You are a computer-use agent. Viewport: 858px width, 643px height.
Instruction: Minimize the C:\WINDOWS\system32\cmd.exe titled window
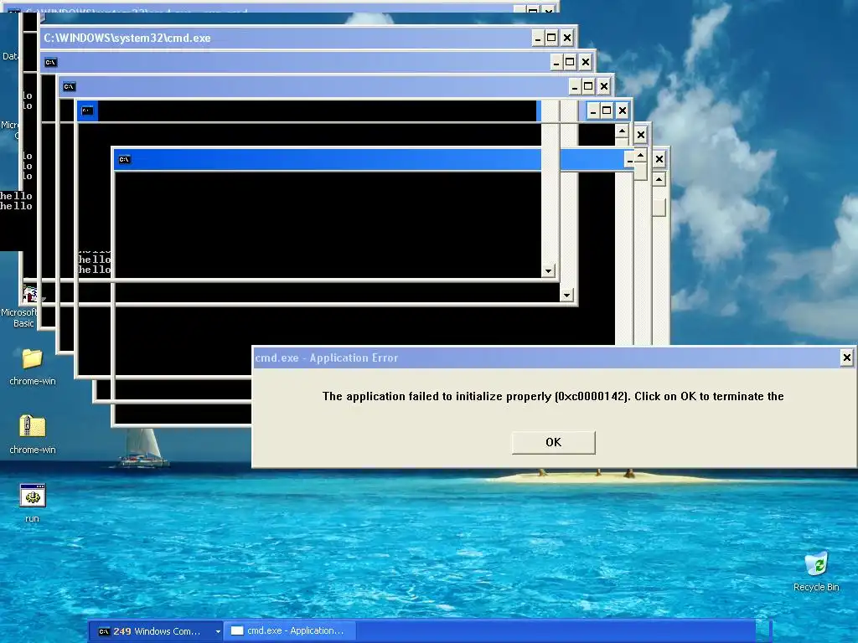point(538,39)
